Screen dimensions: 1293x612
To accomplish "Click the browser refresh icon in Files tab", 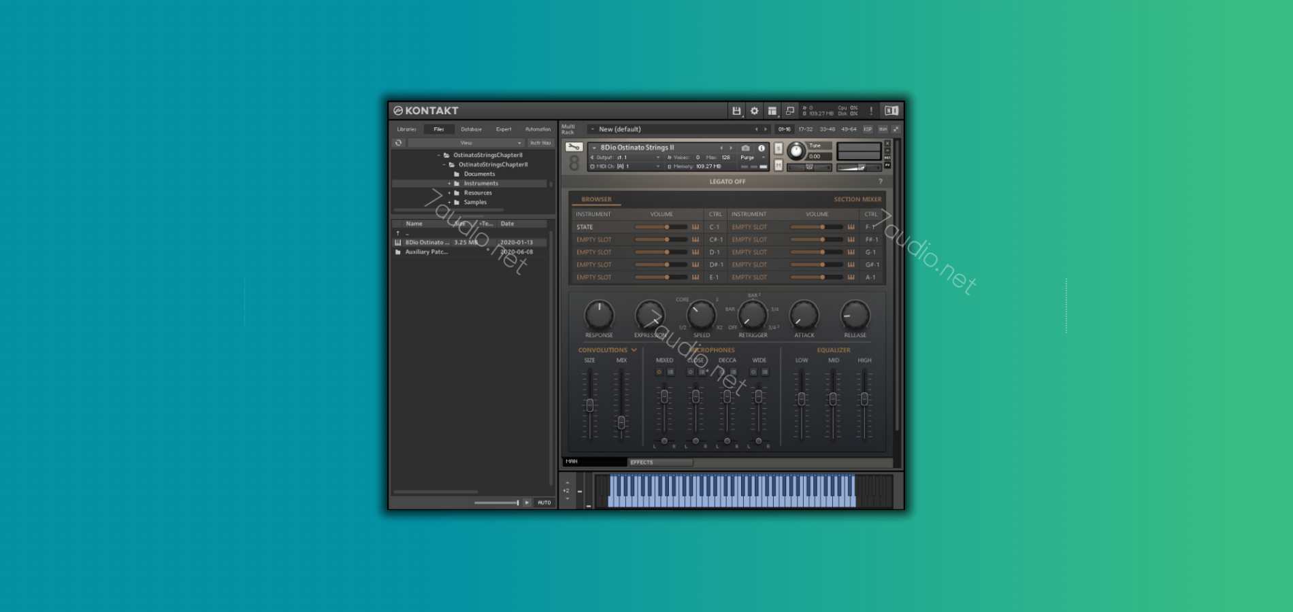I will (x=399, y=143).
